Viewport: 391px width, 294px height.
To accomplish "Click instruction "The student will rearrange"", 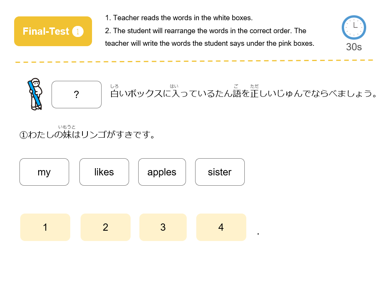I will (x=205, y=31).
